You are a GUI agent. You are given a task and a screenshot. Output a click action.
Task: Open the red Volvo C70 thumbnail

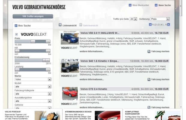pyautogui.click(x=70, y=94)
